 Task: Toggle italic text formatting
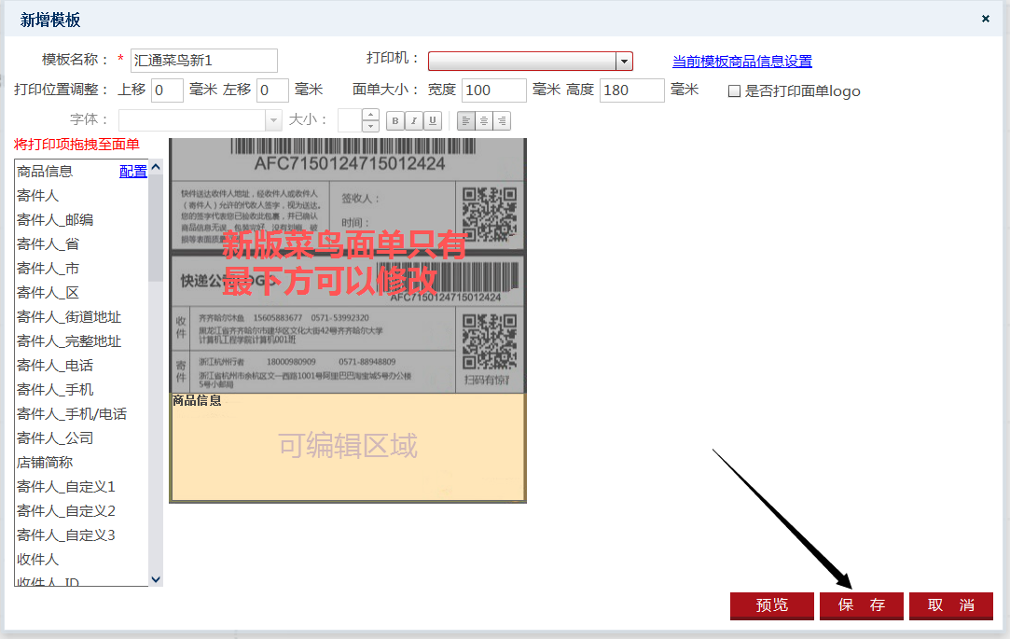pyautogui.click(x=414, y=120)
